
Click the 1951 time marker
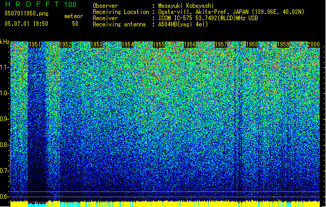(x=35, y=45)
